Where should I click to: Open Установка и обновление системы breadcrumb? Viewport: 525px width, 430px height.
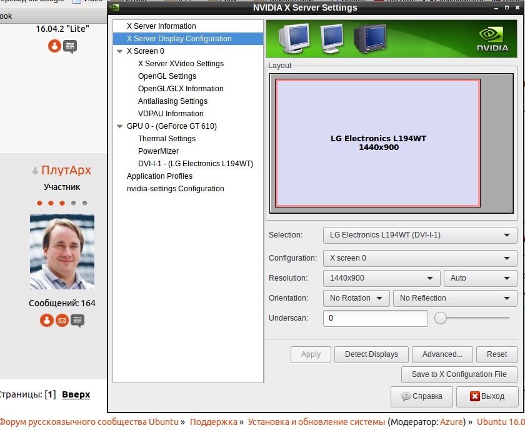(x=316, y=422)
